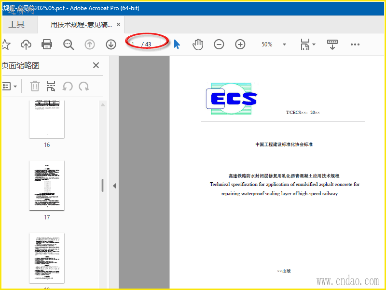386x290 pixels.
Task: Click the 50% zoom value field
Action: [x=267, y=44]
